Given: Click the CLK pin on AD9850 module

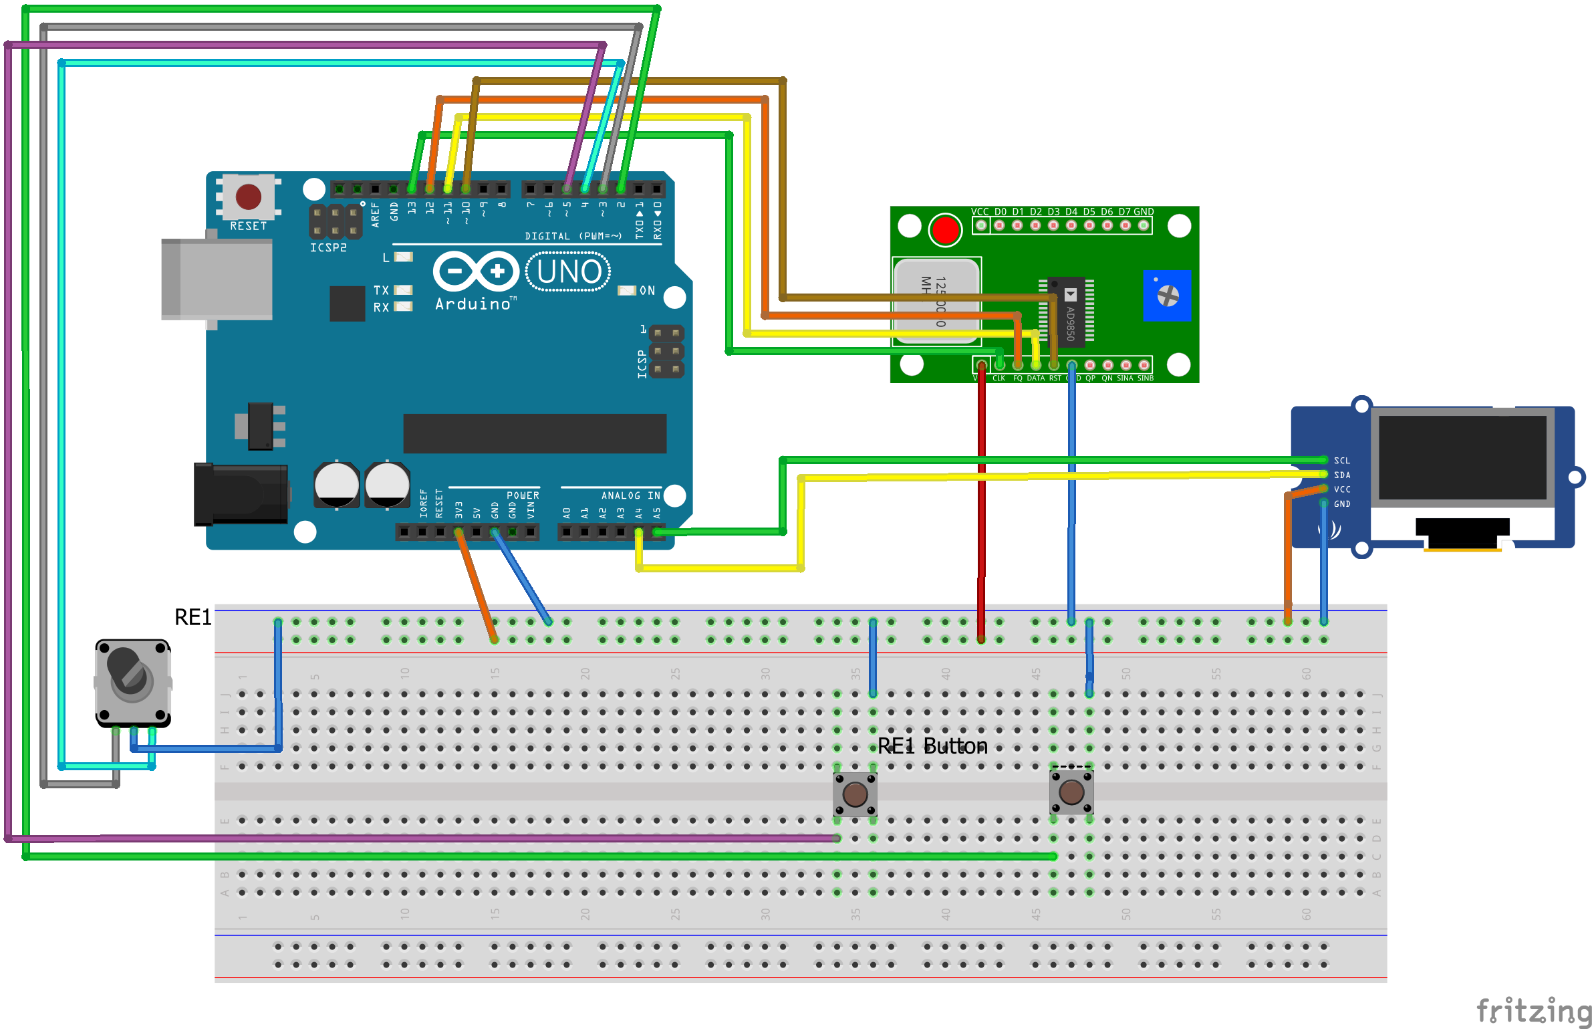Looking at the screenshot, I should click(x=999, y=365).
